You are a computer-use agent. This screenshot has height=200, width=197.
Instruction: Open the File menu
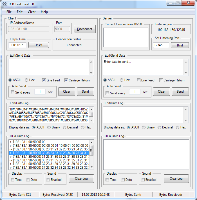coord(9,12)
